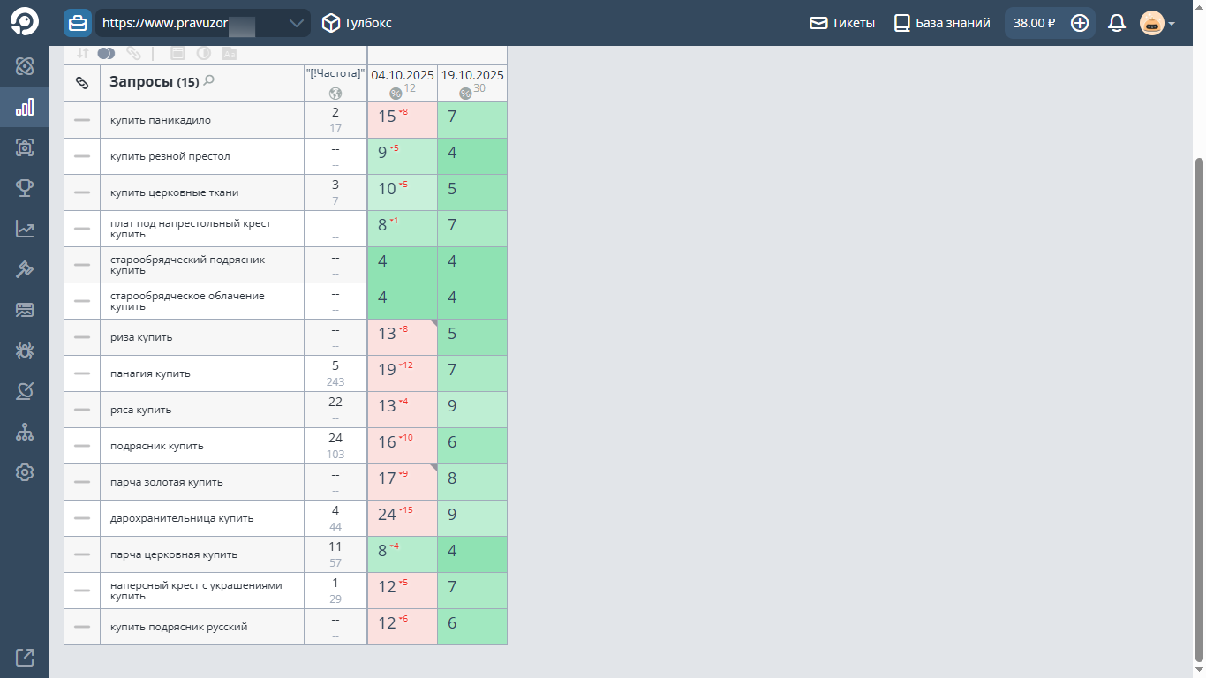The width and height of the screenshot is (1206, 678).
Task: Click the trophy icon in the sidebar
Action: pyautogui.click(x=25, y=188)
